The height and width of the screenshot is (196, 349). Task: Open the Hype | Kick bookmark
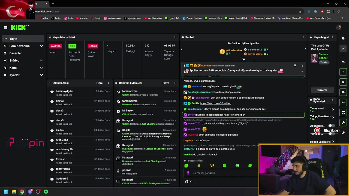(172, 18)
